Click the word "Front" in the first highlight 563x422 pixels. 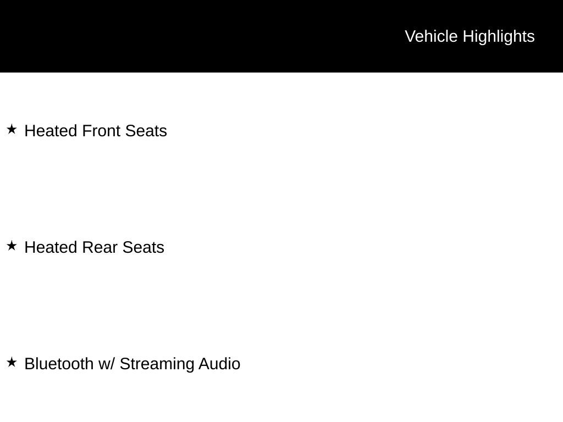(101, 131)
